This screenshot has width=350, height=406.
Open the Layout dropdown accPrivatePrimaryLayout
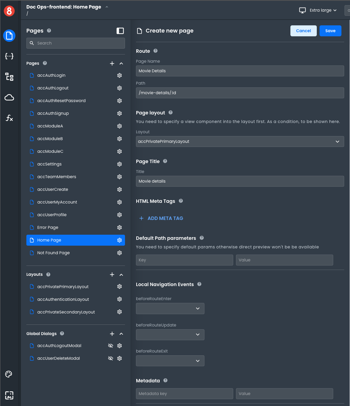[x=240, y=142]
